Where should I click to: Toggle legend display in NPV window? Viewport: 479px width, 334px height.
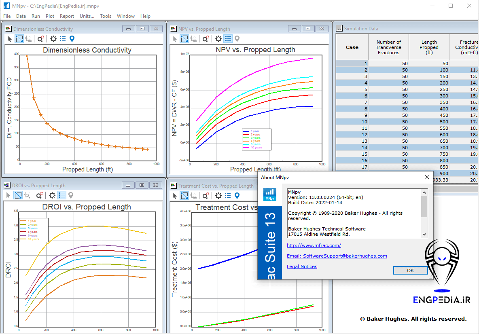click(228, 39)
